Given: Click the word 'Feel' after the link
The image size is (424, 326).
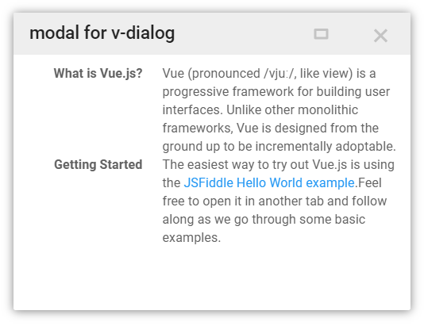Looking at the screenshot, I should click(369, 183).
